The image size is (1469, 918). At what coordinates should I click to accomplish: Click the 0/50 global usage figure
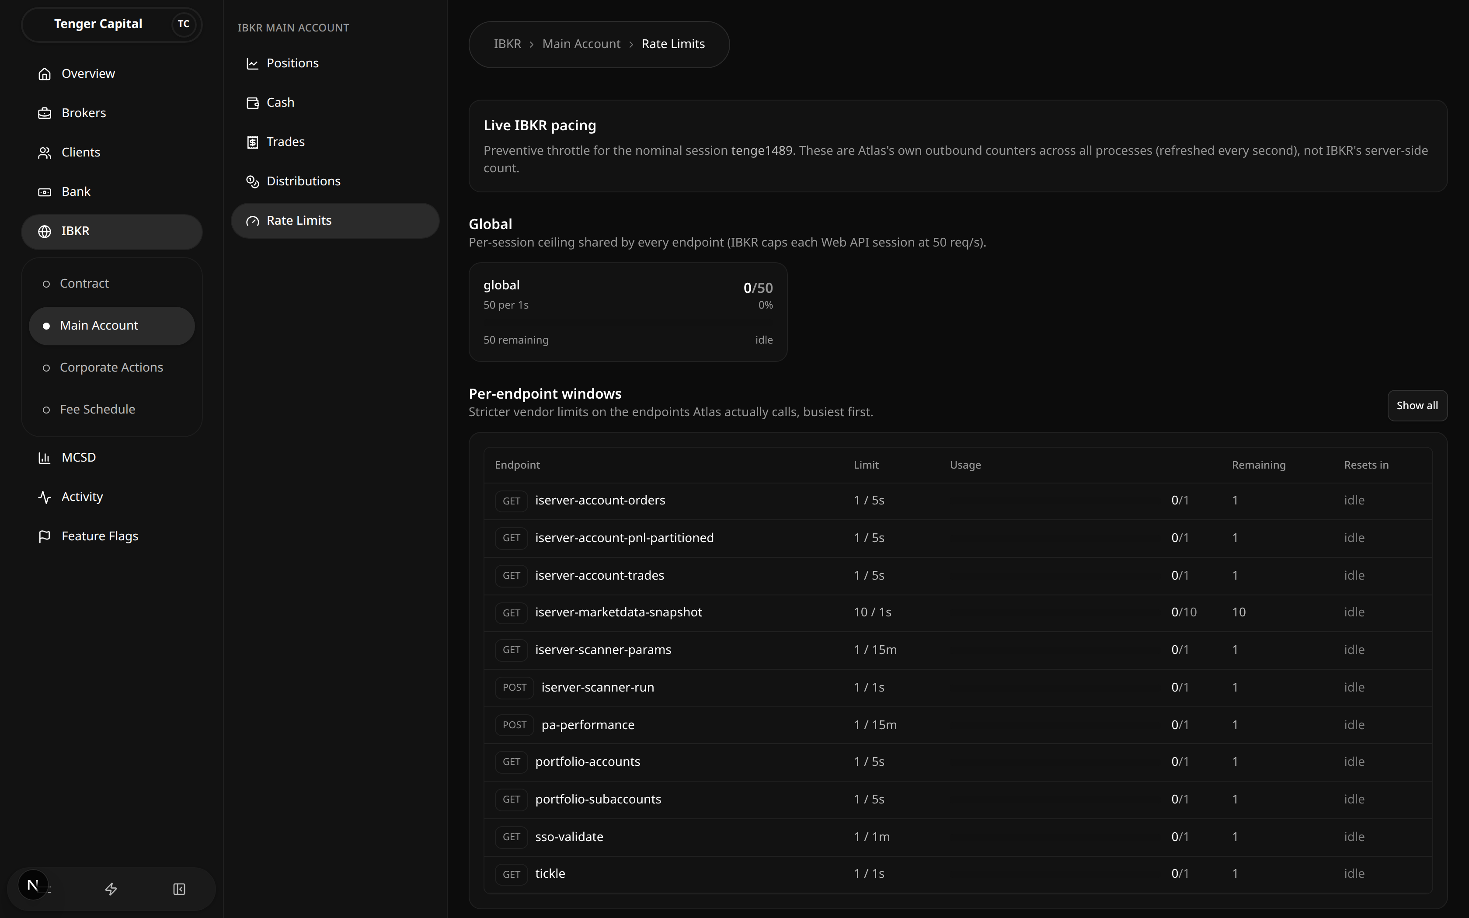[758, 289]
